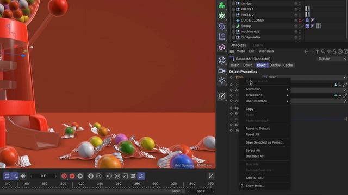348x195 pixels.
Task: Expand the PRESS 1 object hierarchy
Action: coord(233,9)
